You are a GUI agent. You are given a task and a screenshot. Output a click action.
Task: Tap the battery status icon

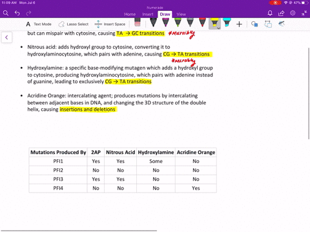point(305,3)
